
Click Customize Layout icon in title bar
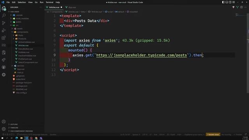[x=233, y=2]
